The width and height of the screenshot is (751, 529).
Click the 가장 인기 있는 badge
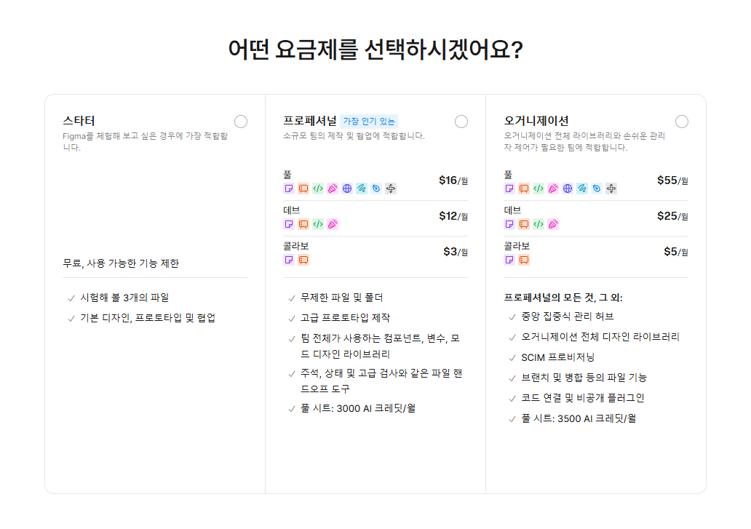coord(369,122)
